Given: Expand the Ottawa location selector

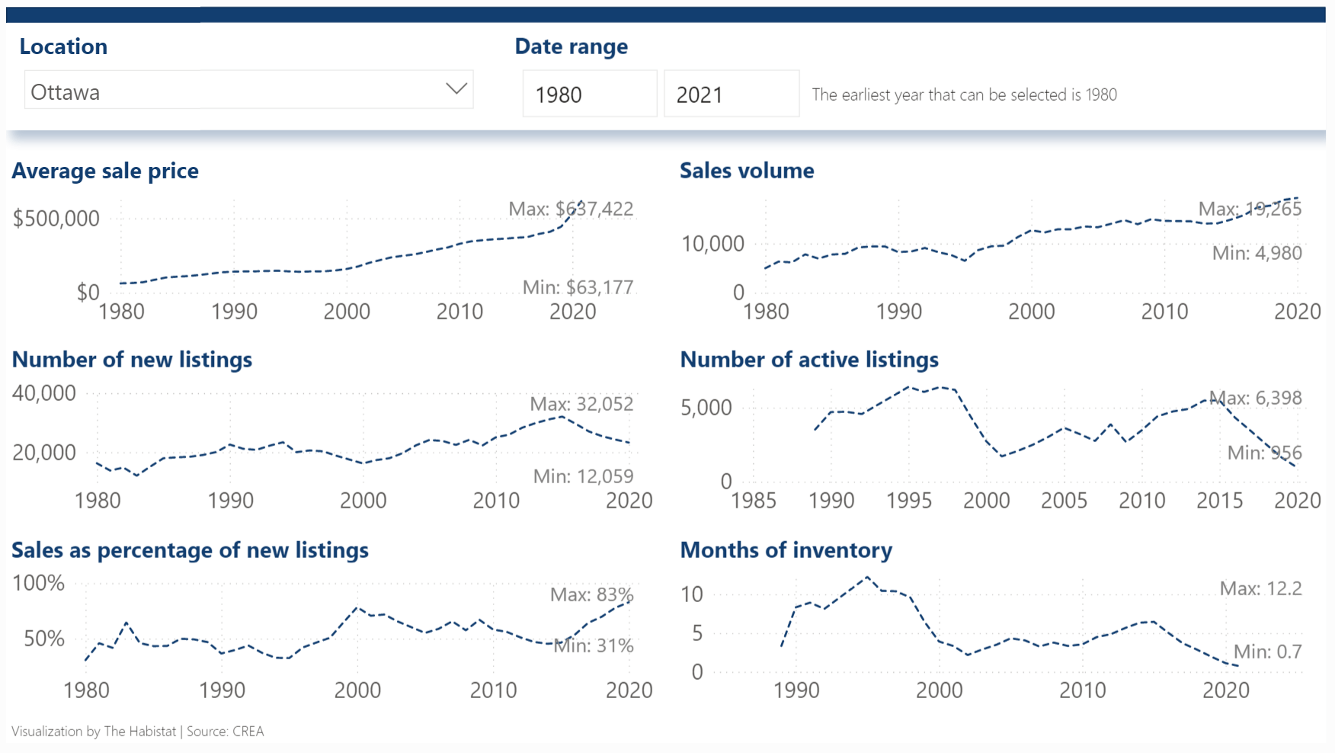Looking at the screenshot, I should (x=456, y=90).
